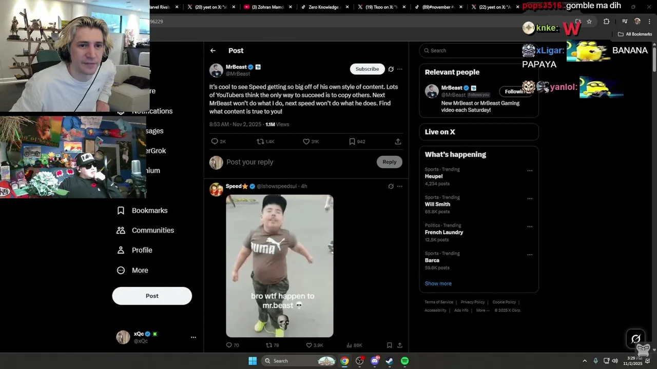Open more options on Speed's reply
657x369 pixels.
pos(400,187)
